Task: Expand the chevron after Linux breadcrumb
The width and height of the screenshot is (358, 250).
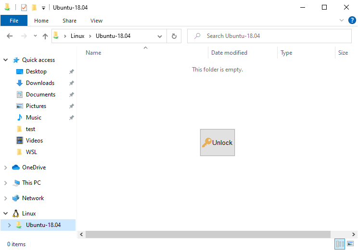Action: pyautogui.click(x=90, y=36)
